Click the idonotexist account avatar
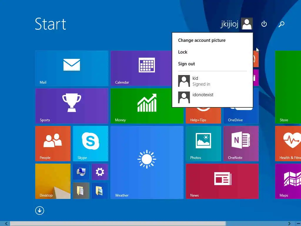301x226 pixels. click(x=184, y=97)
